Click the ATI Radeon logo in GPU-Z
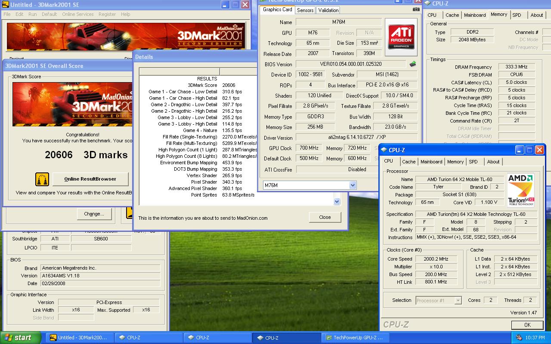This screenshot has width=551, height=344. coord(401,37)
